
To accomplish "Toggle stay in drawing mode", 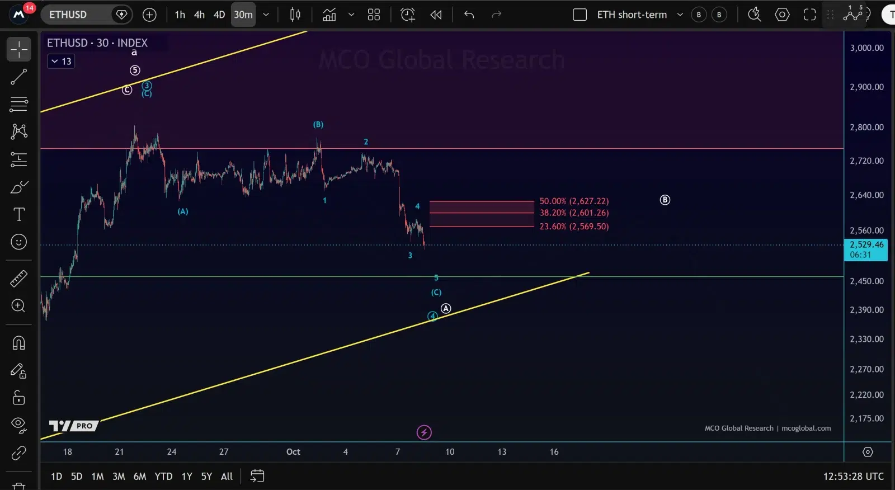I will 18,370.
